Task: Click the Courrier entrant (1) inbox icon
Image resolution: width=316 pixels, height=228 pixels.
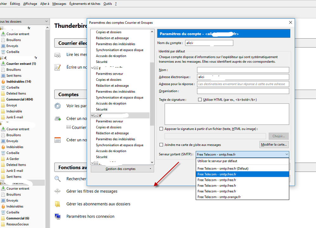Action: [x=3, y=64]
